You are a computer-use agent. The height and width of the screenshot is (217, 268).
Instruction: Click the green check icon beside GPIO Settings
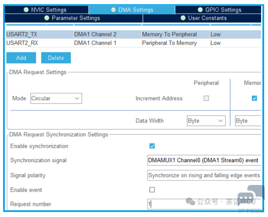coord(200,10)
